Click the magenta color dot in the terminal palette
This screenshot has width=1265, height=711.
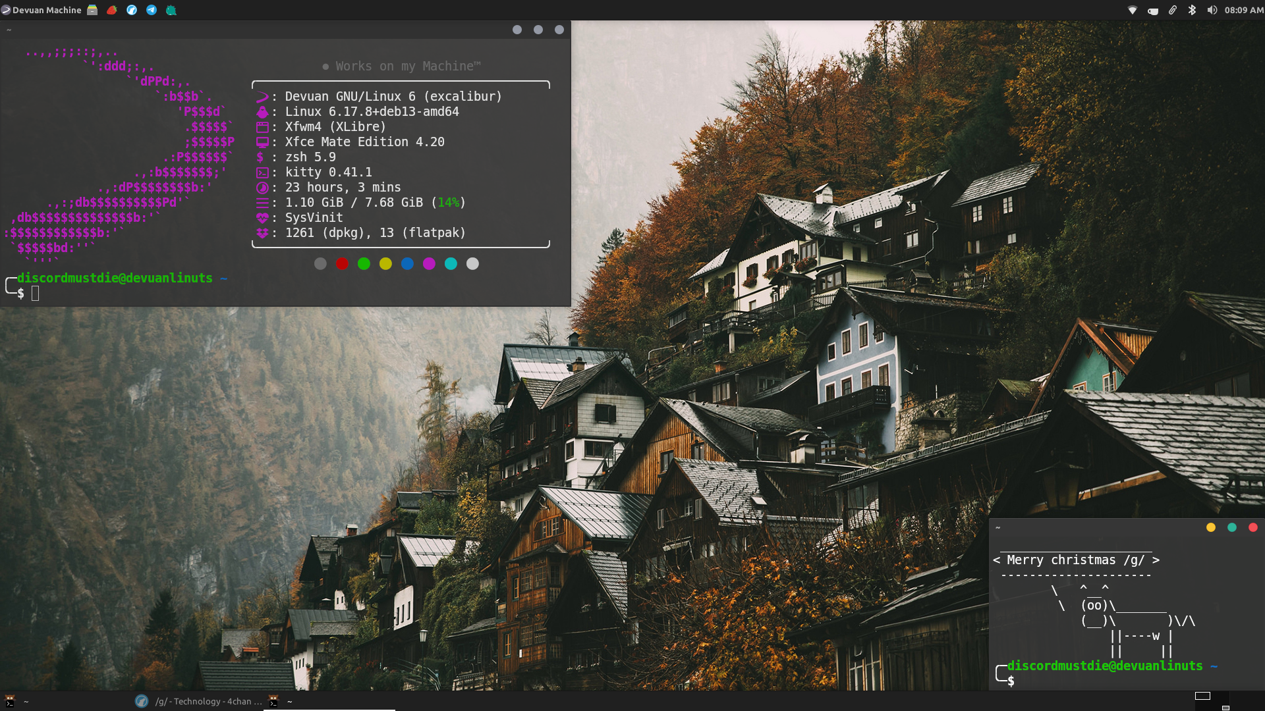tap(429, 264)
